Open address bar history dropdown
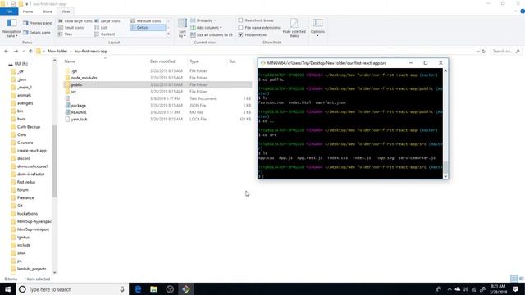Viewport: 525px width, 295px height. tap(477, 51)
